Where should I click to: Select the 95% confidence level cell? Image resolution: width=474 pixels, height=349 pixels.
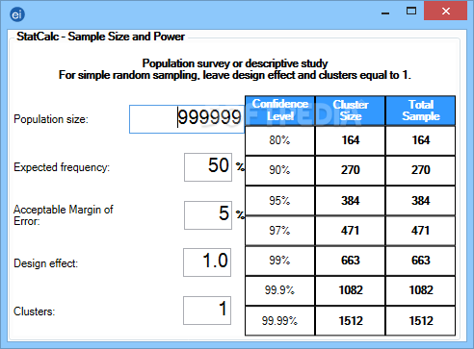pyautogui.click(x=279, y=201)
